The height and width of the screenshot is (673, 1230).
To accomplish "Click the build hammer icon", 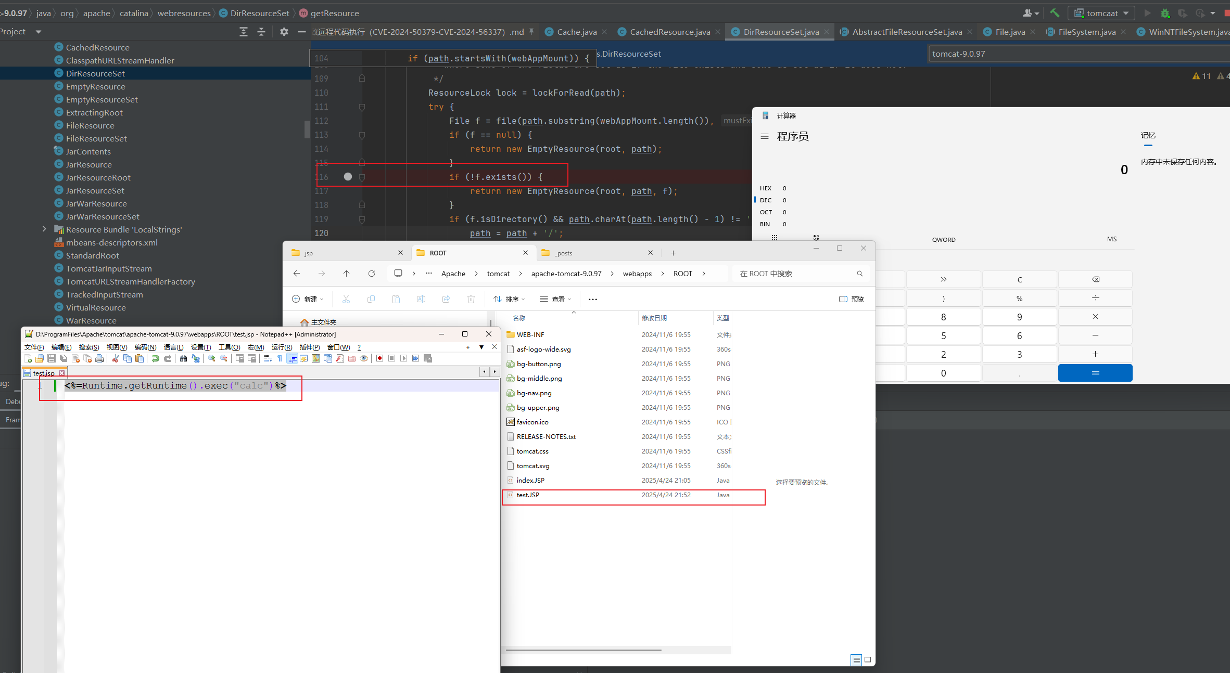I will [x=1055, y=13].
